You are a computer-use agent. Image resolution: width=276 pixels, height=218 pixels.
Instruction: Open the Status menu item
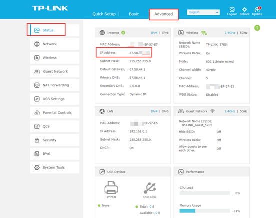pos(55,30)
